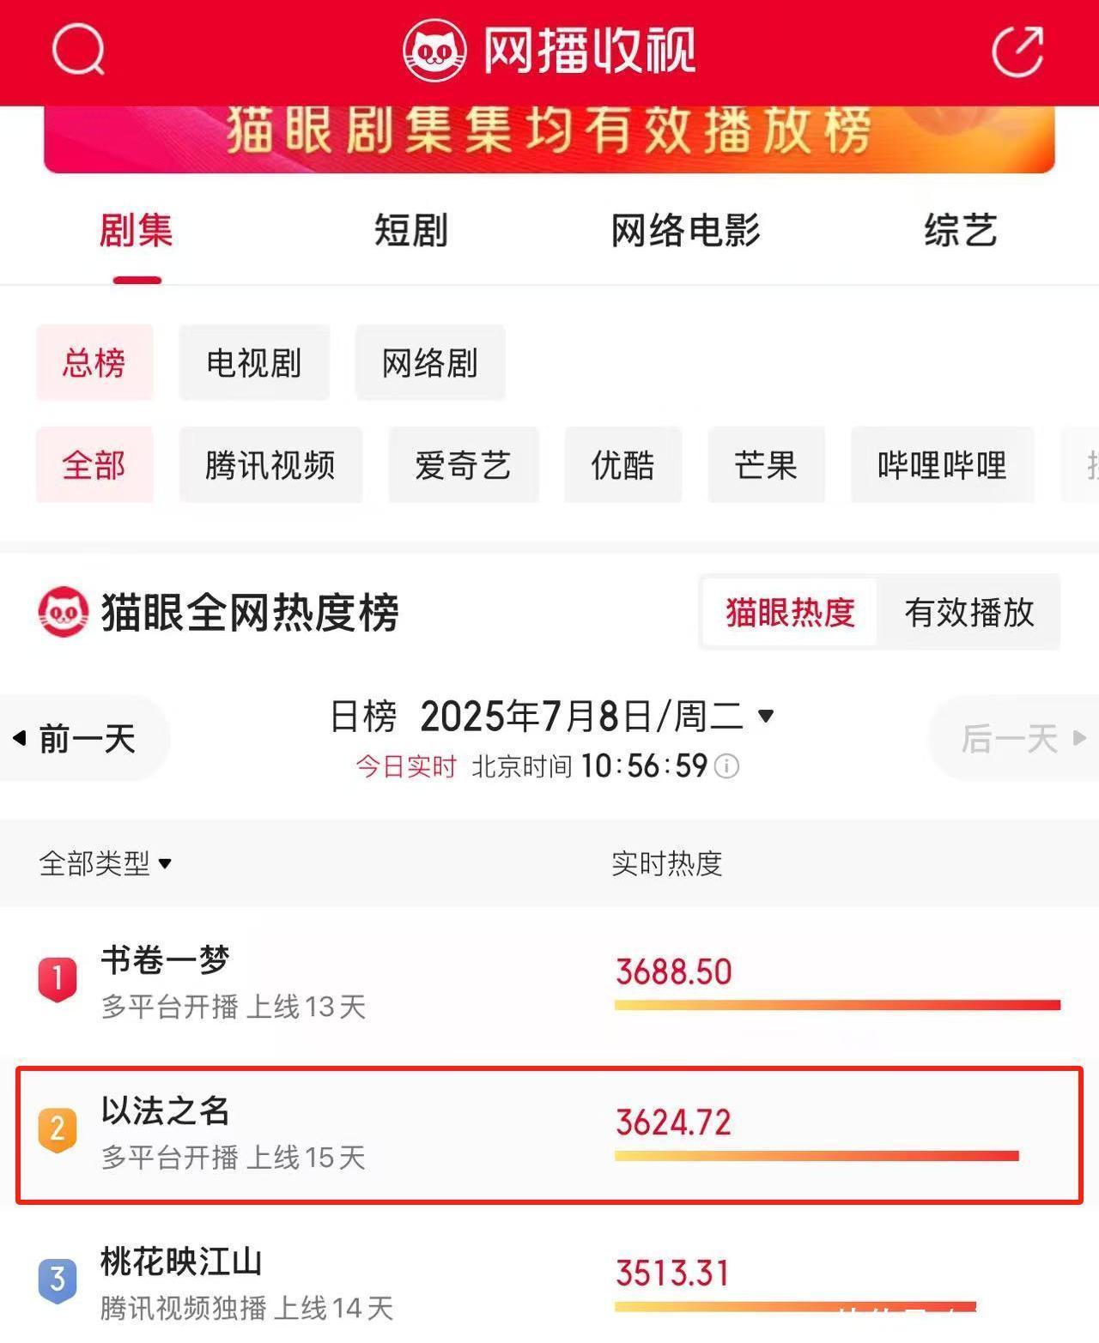Click the rank 1 red badge
Viewport: 1099px width, 1343px height.
tap(58, 978)
